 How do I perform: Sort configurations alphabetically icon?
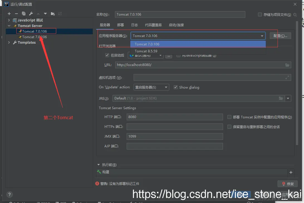[60, 14]
